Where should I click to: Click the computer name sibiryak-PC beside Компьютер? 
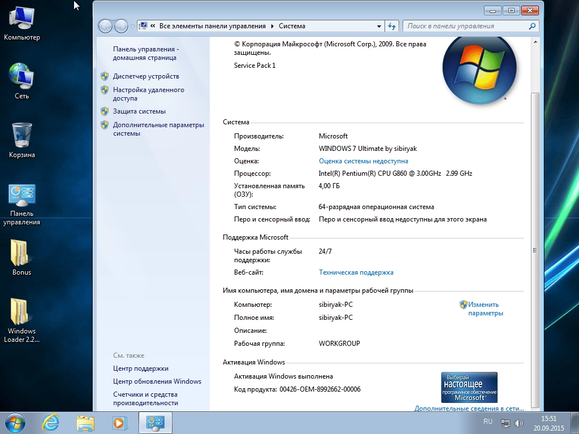tap(336, 305)
